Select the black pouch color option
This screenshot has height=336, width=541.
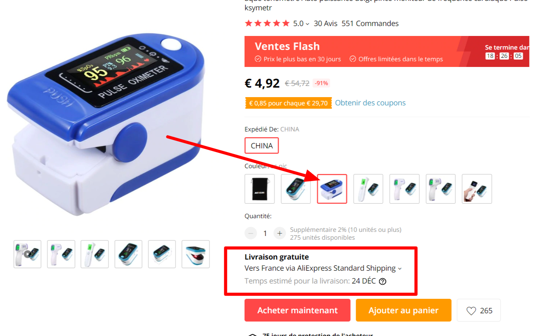pos(260,189)
